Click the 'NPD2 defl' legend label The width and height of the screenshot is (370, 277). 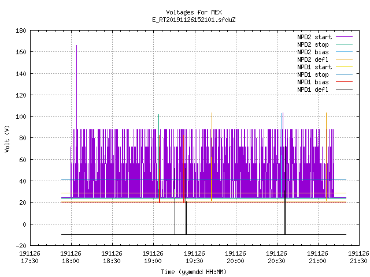tap(313, 59)
